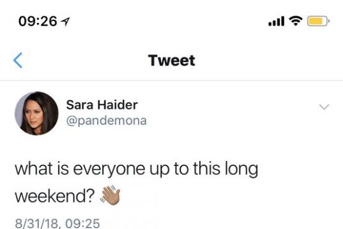This screenshot has height=229, width=343.
Task: Tap the word "this" in the tweet
Action: [206, 168]
